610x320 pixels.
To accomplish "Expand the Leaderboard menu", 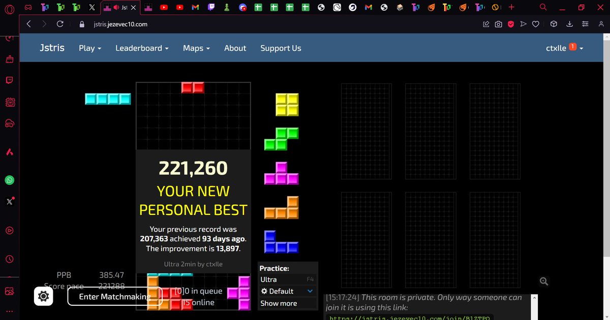I will coord(142,48).
